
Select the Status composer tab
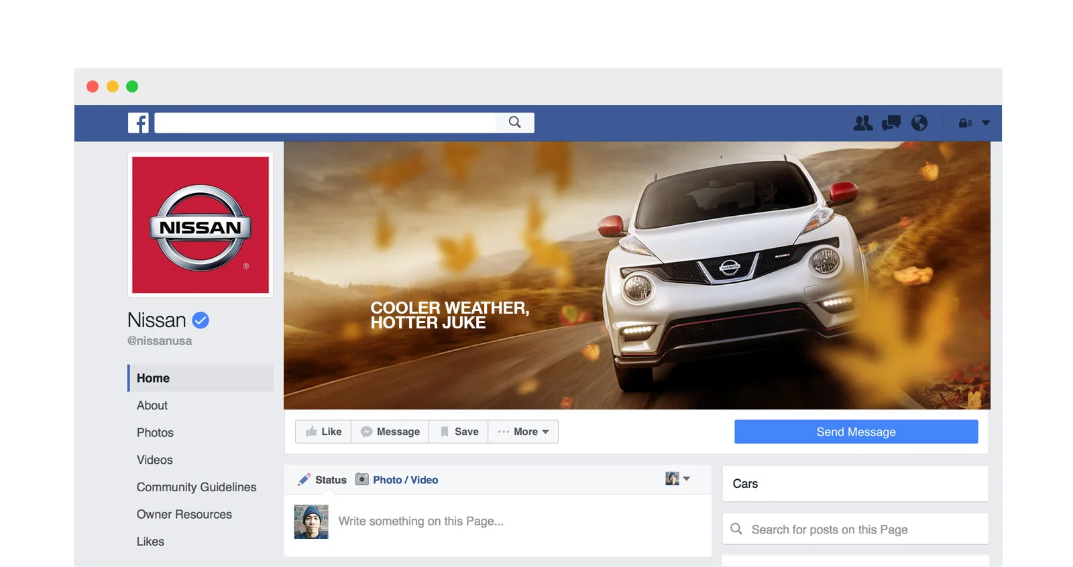(x=323, y=480)
